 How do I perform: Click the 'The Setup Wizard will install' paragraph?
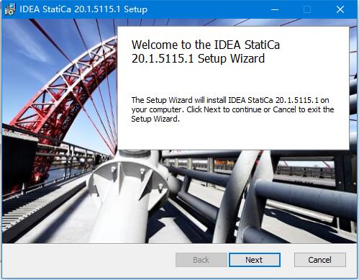(x=232, y=109)
